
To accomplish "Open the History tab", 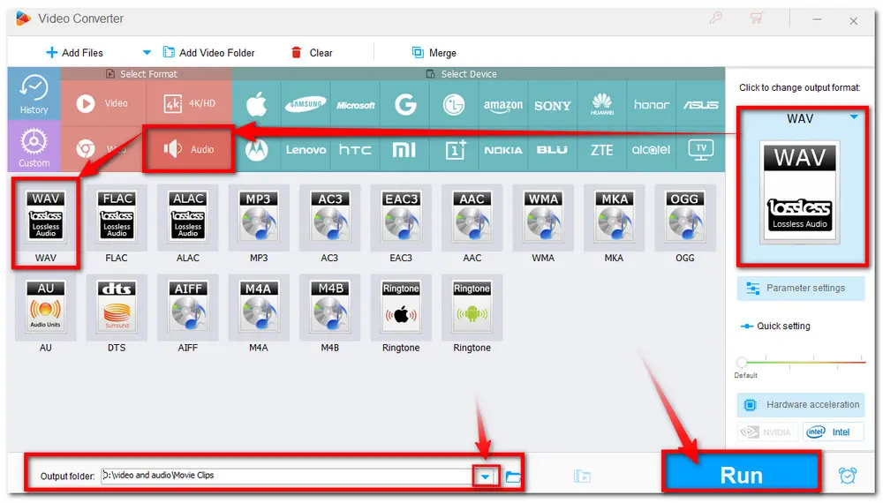I will click(34, 94).
